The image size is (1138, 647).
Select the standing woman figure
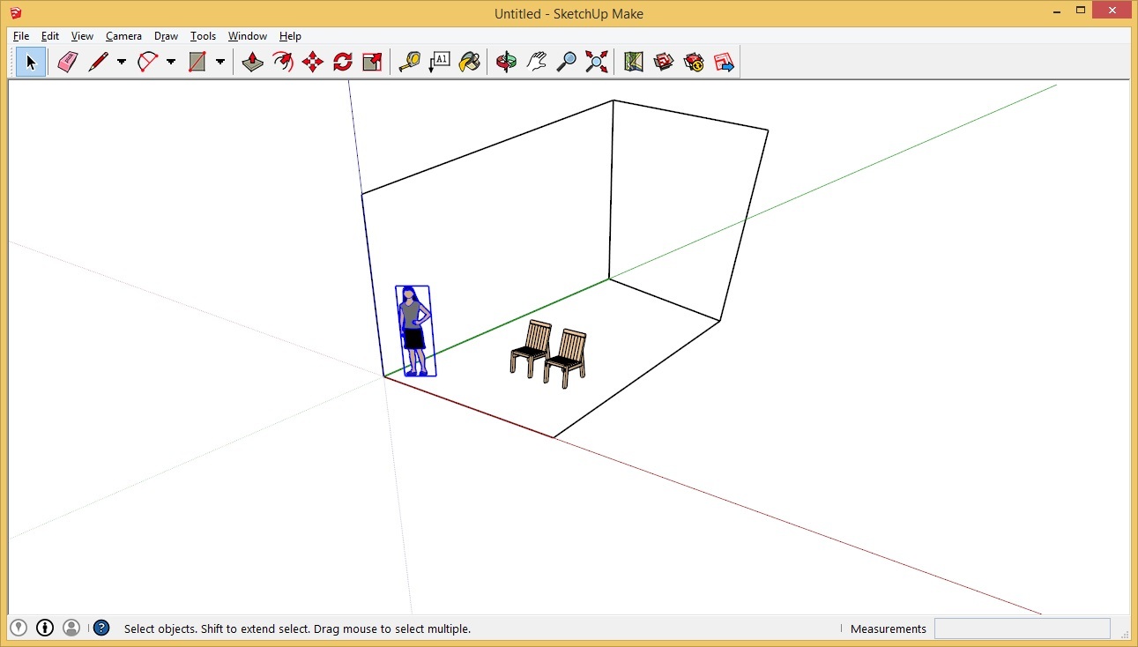click(x=413, y=331)
